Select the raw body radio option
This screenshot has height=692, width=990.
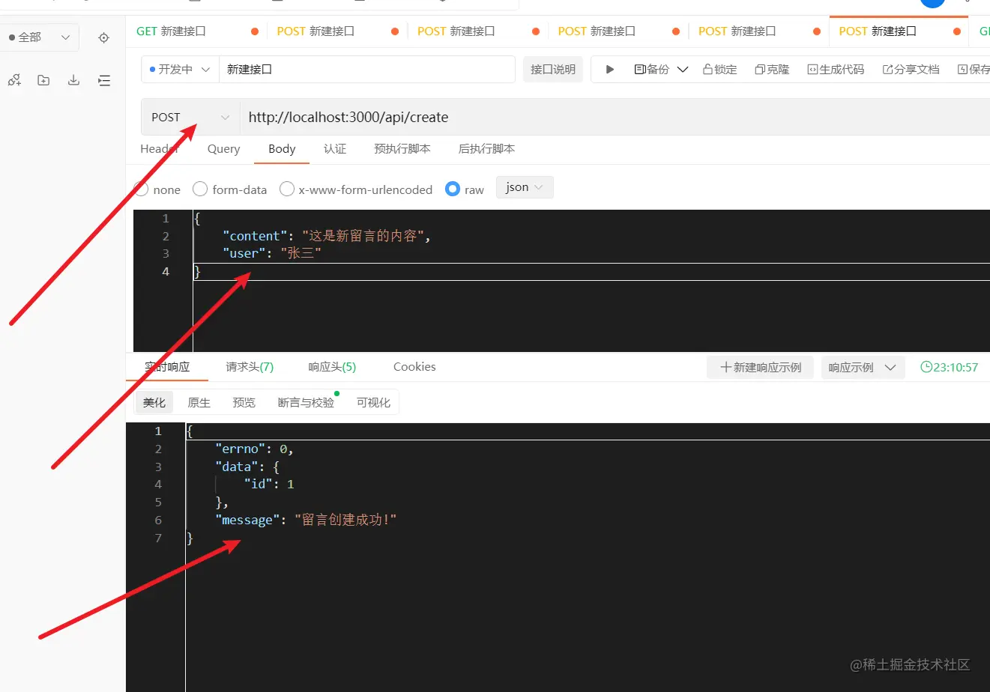pyautogui.click(x=453, y=189)
